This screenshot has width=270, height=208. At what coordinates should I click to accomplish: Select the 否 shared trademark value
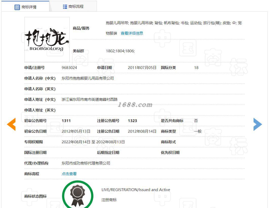click(196, 121)
